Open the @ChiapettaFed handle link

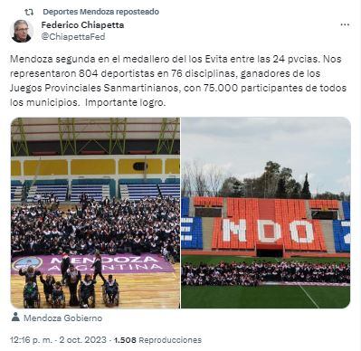pyautogui.click(x=73, y=37)
